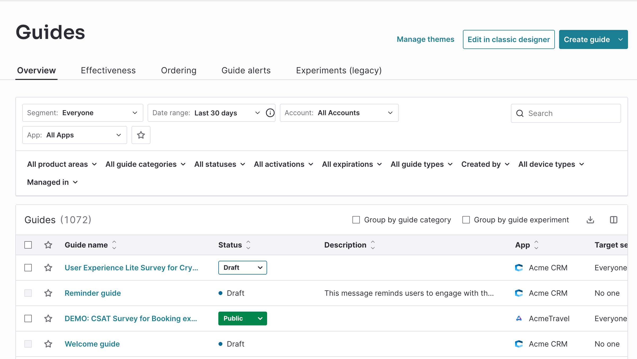This screenshot has height=359, width=637.
Task: Toggle the favorites star filter button
Action: (141, 135)
